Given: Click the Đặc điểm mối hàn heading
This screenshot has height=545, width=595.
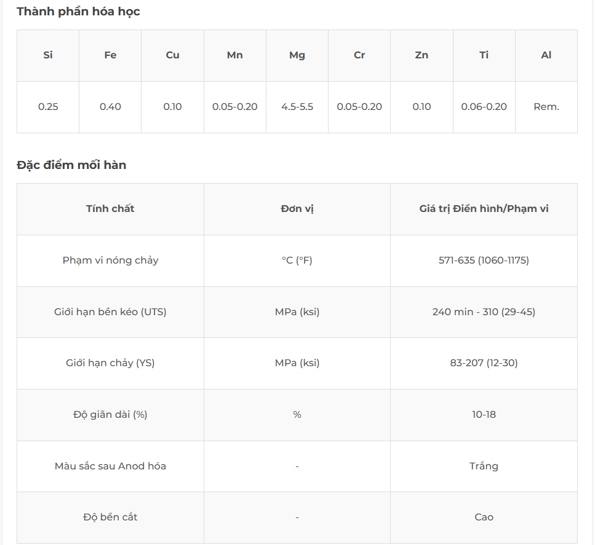Looking at the screenshot, I should 71,165.
